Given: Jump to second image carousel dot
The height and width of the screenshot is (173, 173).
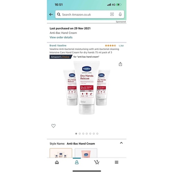Looking at the screenshot, I should click(x=80, y=134).
